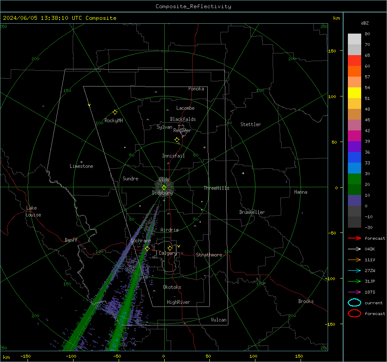Click the green swatch below 30 dBZ

pyautogui.click(x=354, y=179)
